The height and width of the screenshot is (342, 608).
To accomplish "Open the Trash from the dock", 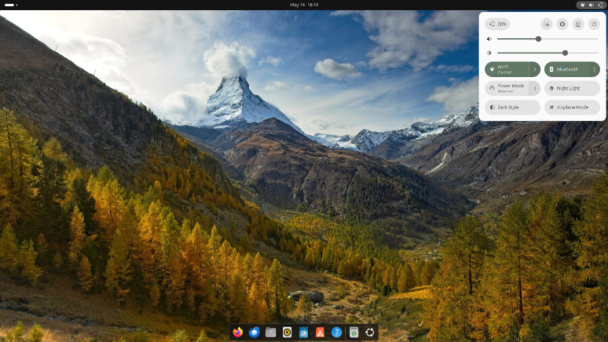I will [x=353, y=332].
